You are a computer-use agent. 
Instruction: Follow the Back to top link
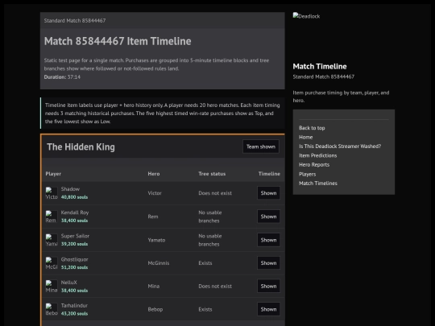312,128
